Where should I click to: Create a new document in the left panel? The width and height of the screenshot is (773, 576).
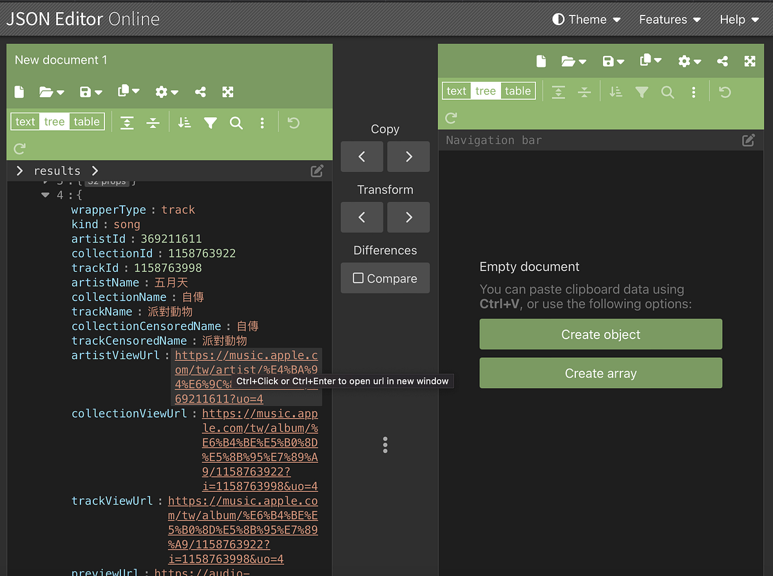(x=19, y=91)
